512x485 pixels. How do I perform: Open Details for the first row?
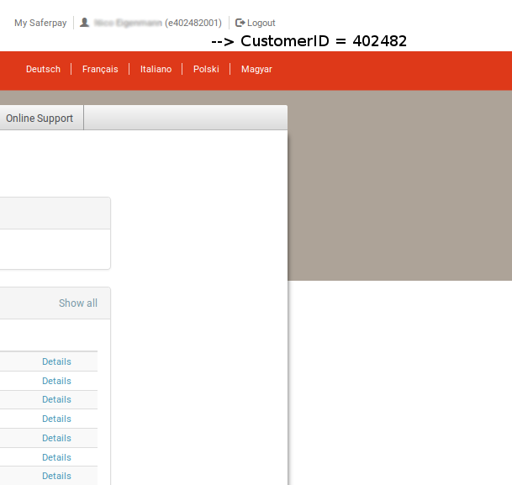(x=56, y=361)
